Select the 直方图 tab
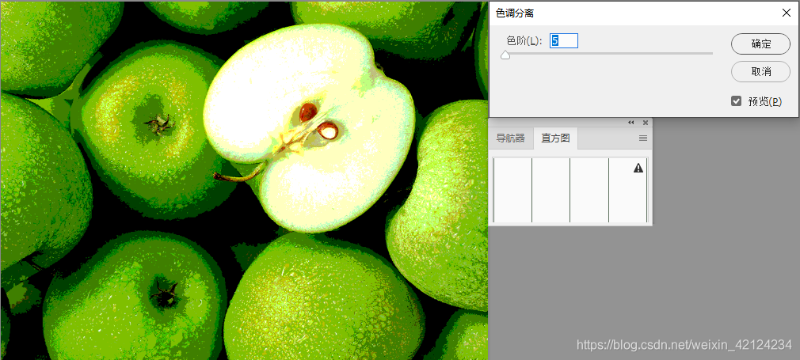The height and width of the screenshot is (360, 800). point(555,138)
